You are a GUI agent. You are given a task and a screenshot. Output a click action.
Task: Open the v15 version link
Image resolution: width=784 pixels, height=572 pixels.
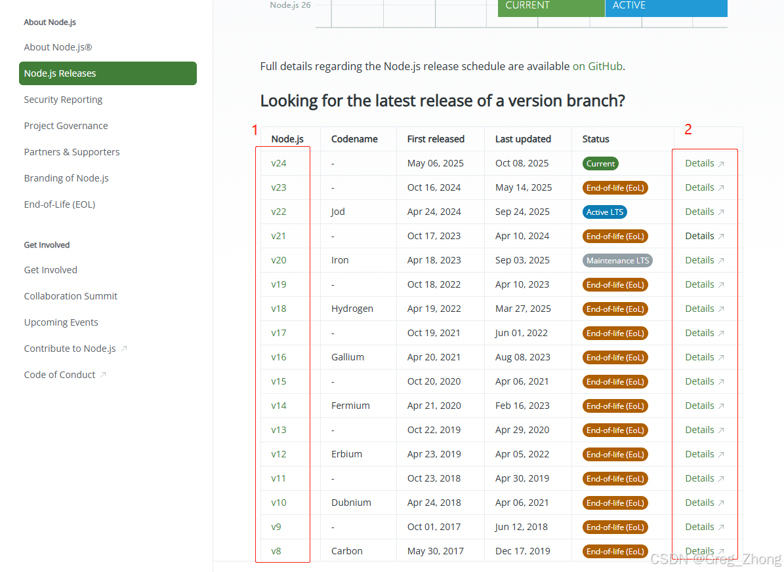278,381
